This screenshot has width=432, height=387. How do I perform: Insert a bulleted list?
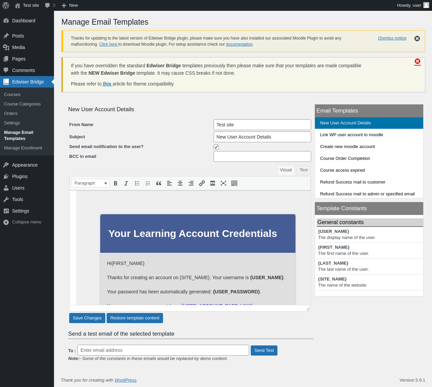tap(137, 183)
